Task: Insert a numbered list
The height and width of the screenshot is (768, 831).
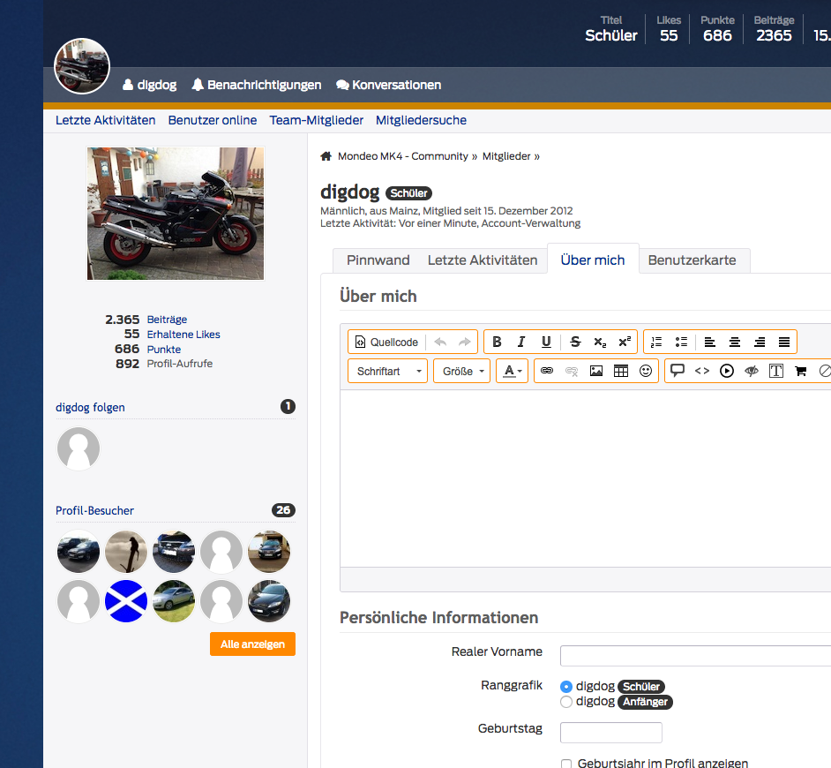Action: [x=656, y=343]
